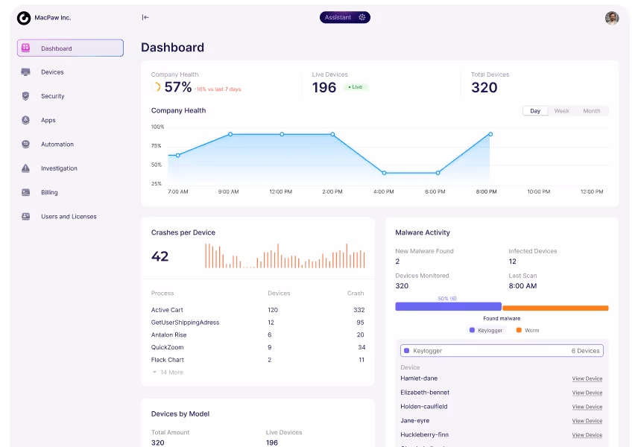Click the Keylogger purple progress bar segment
This screenshot has width=641, height=447.
click(448, 306)
